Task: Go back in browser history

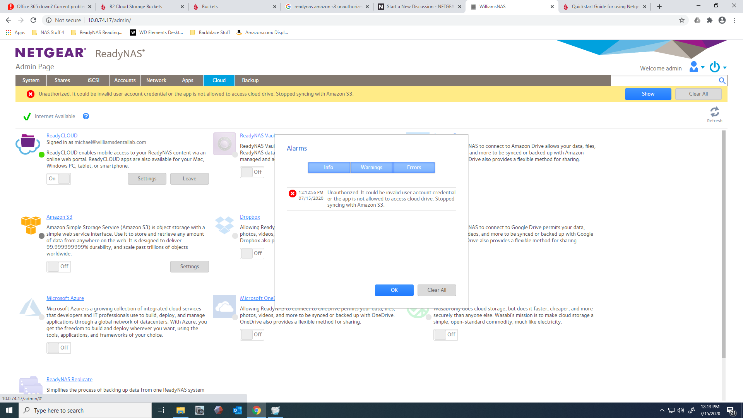Action: click(x=9, y=20)
